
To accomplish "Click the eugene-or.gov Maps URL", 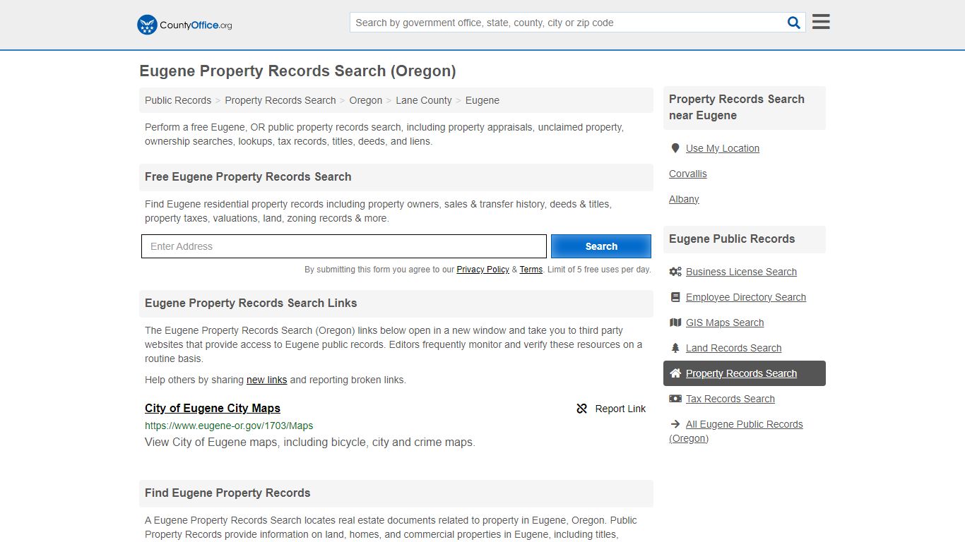I will point(229,426).
